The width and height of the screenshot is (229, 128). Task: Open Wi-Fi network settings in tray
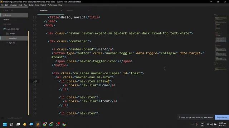coord(208,124)
